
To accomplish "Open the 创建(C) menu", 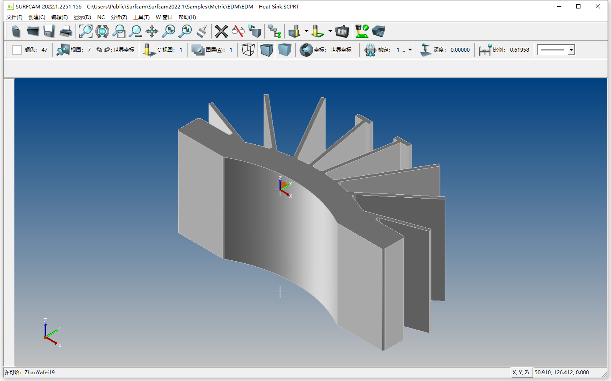I will (x=37, y=17).
